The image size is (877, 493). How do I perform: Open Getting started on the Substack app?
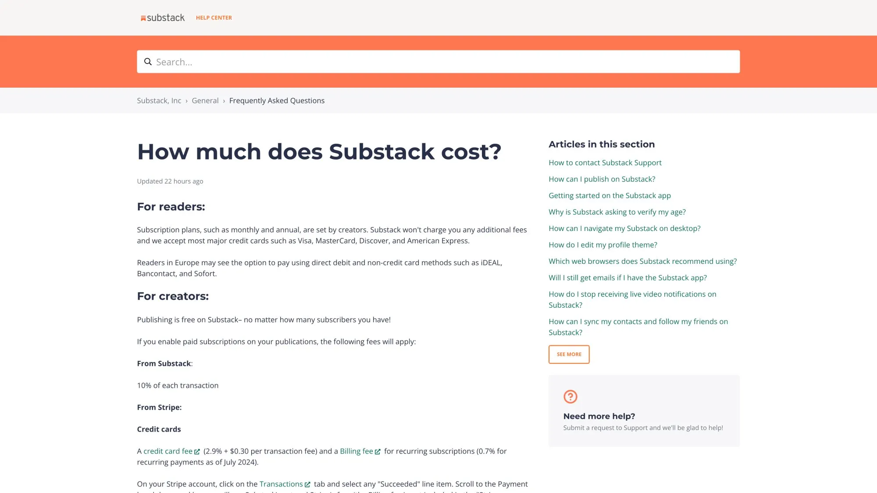(x=610, y=195)
